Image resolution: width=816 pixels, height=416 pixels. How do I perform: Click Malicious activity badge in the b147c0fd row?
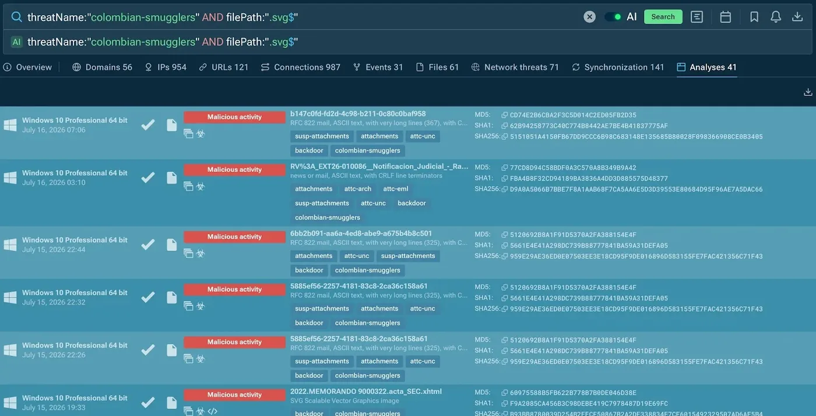[234, 117]
